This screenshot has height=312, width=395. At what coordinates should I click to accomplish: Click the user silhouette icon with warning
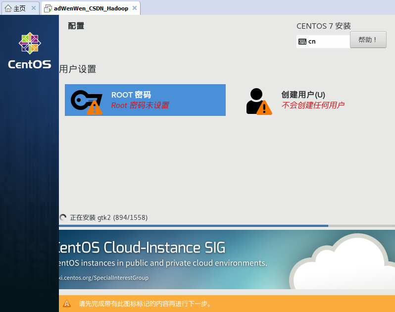coord(259,102)
